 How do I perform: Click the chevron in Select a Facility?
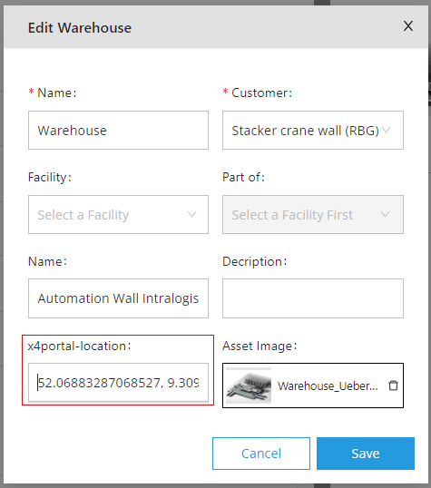(191, 214)
